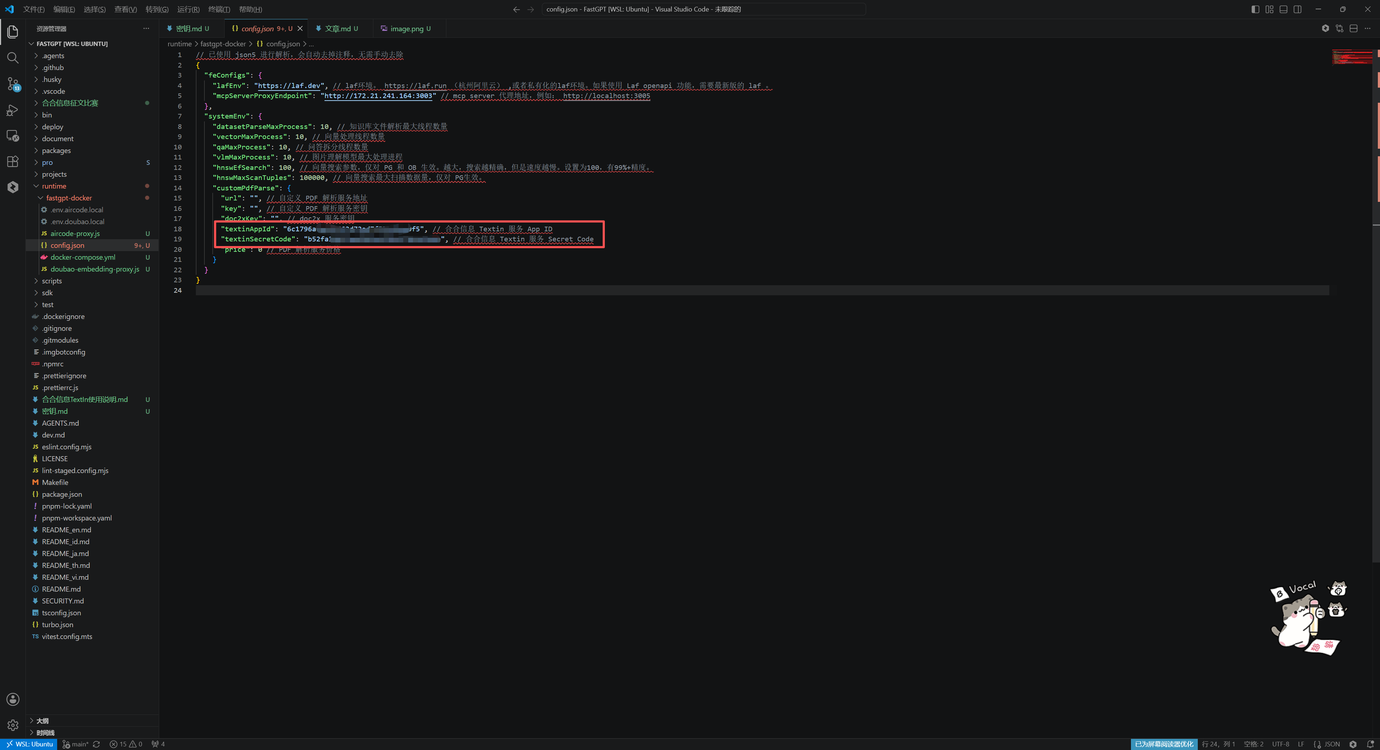Open customize layout icon in title bar

1270,9
